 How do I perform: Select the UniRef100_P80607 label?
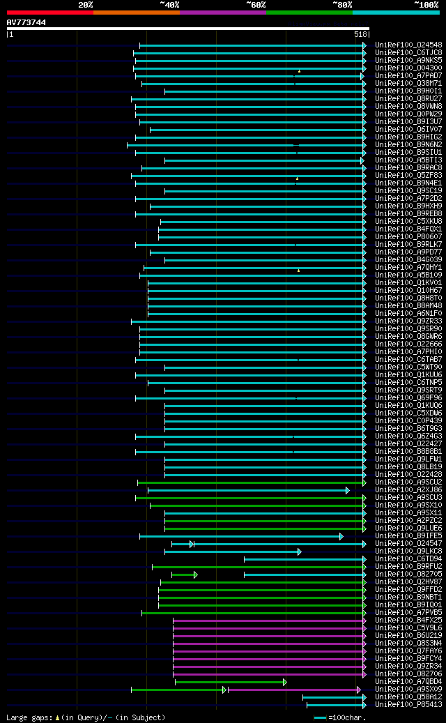tap(408, 237)
